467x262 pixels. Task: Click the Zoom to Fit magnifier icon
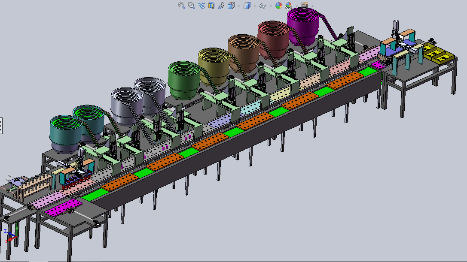[181, 5]
